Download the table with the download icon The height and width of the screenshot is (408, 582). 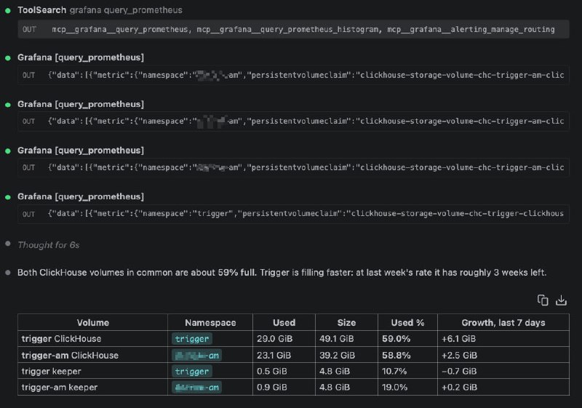561,300
